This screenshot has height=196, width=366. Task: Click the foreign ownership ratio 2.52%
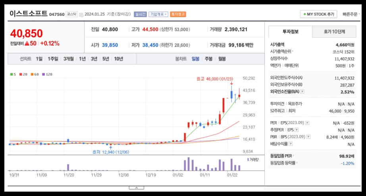347,92
